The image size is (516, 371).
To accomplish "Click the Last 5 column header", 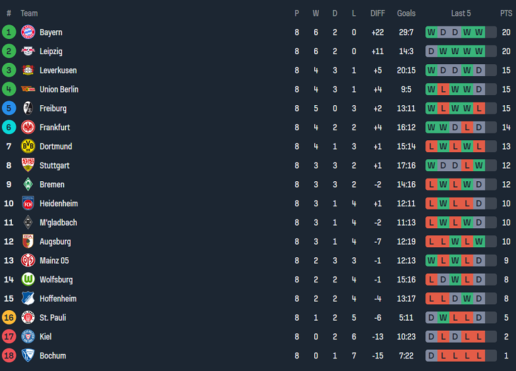I will (x=461, y=13).
